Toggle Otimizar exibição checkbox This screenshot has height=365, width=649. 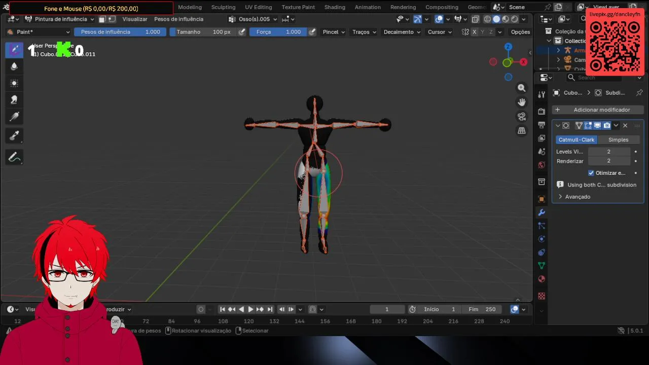tap(591, 173)
